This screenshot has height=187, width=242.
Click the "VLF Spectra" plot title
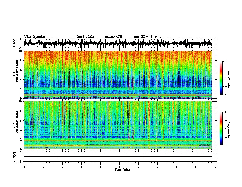pyautogui.click(x=35, y=37)
